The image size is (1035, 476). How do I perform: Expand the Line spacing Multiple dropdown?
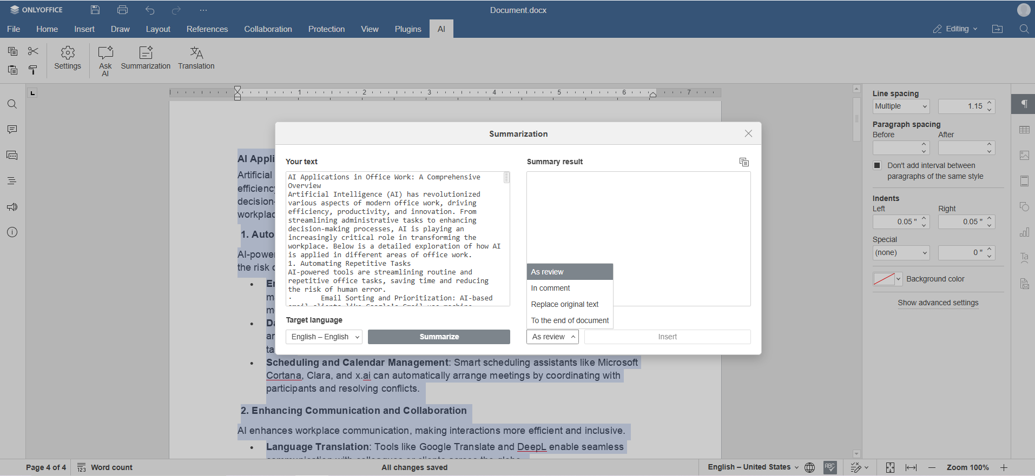[x=901, y=106]
